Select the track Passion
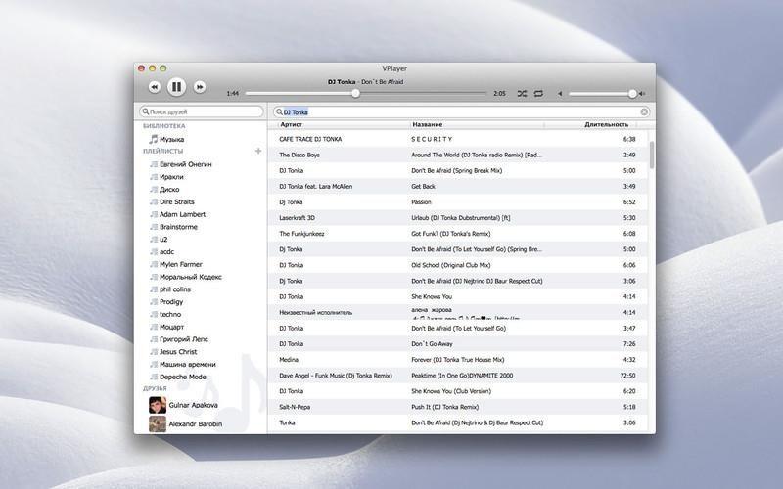783x489 pixels. click(x=457, y=202)
